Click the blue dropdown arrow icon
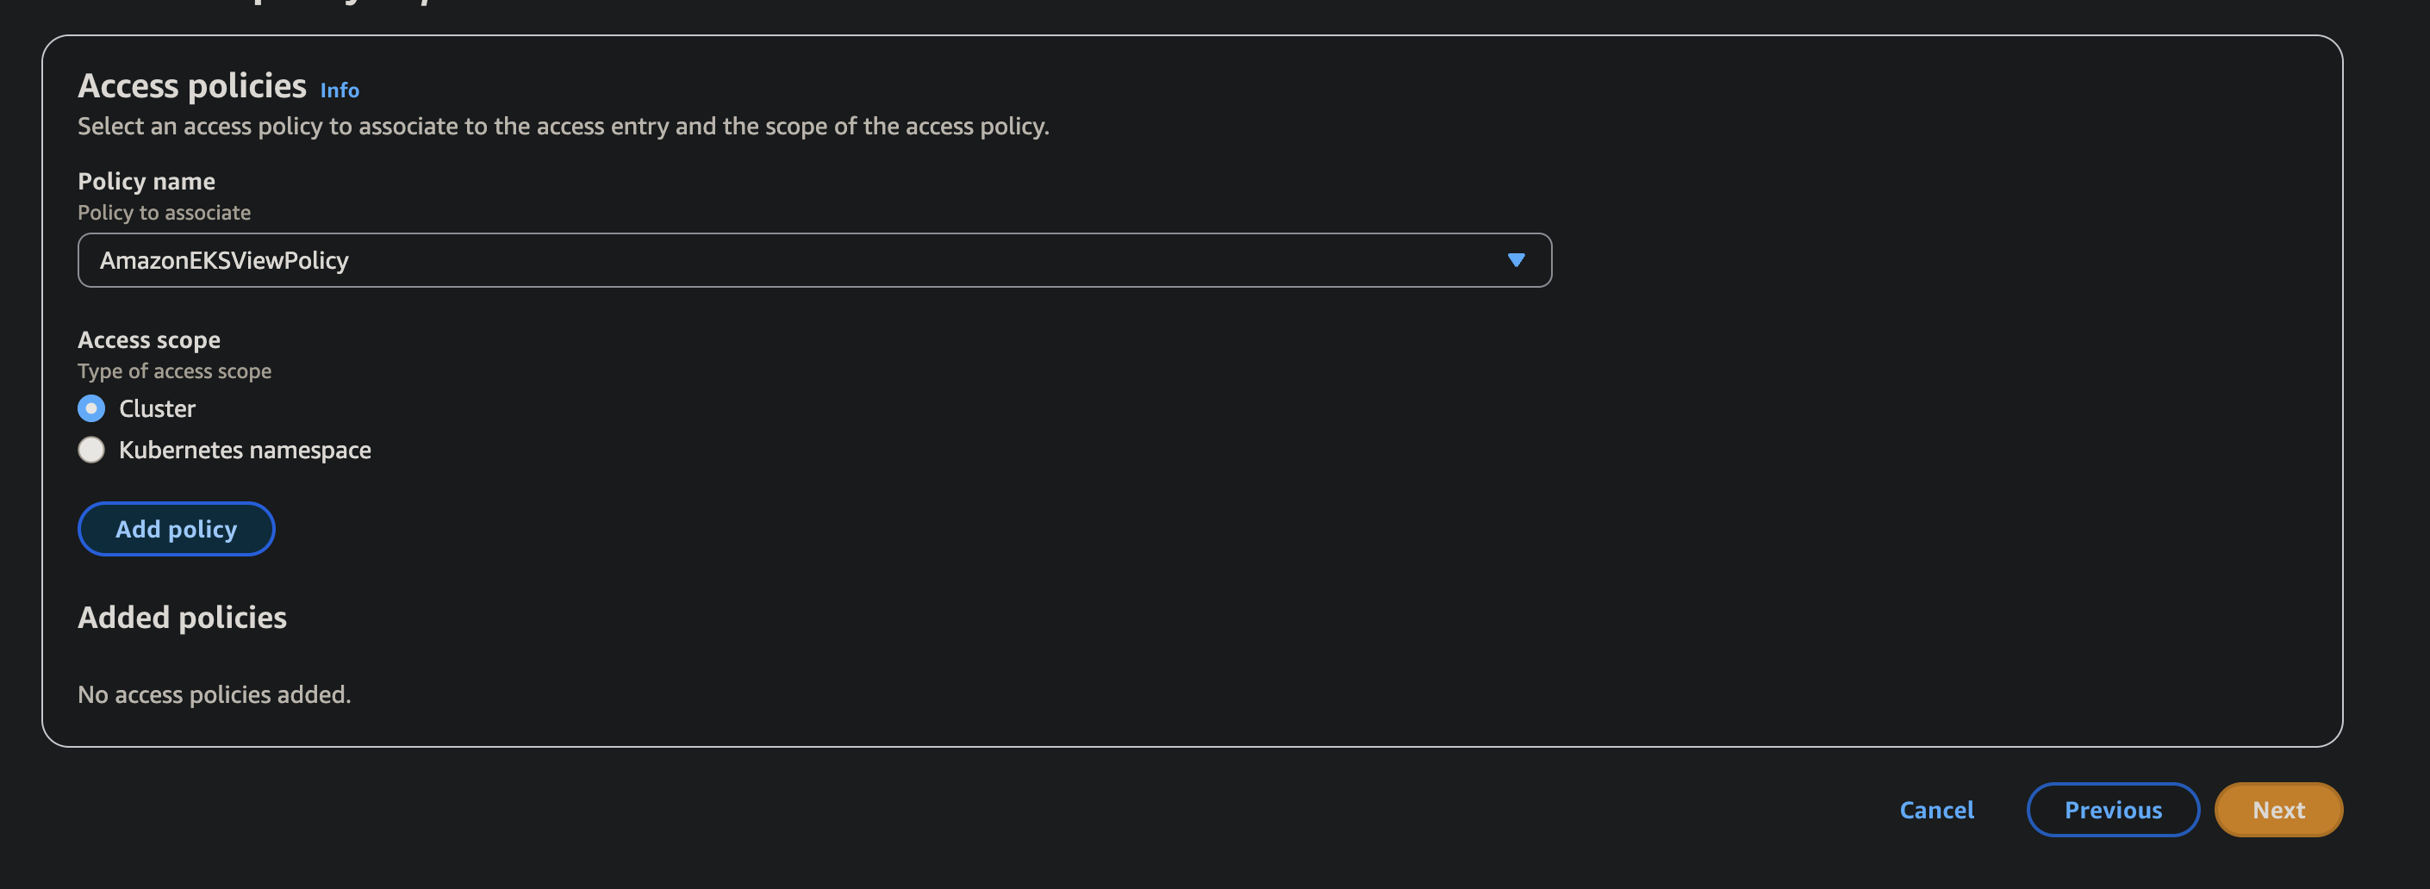 point(1517,260)
